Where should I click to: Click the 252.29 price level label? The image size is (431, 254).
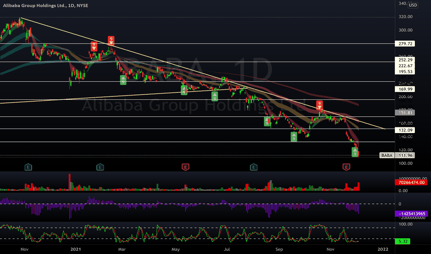point(405,60)
